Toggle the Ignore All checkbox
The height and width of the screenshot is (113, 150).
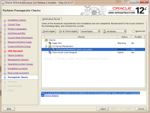[x=133, y=31]
